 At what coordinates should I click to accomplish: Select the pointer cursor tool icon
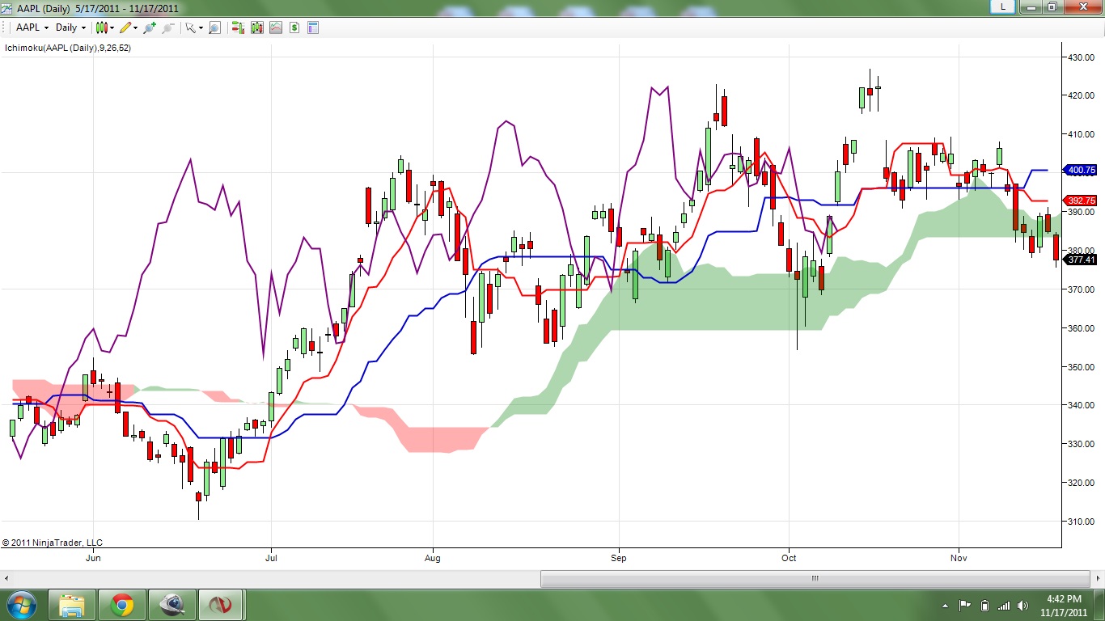(x=190, y=27)
